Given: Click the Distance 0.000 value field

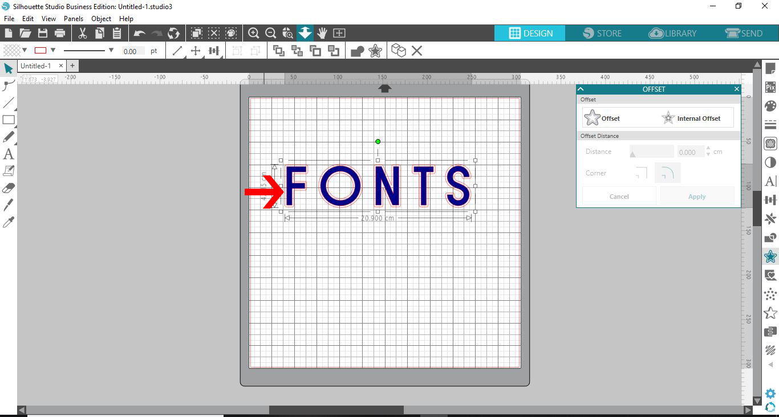Looking at the screenshot, I should coord(691,152).
